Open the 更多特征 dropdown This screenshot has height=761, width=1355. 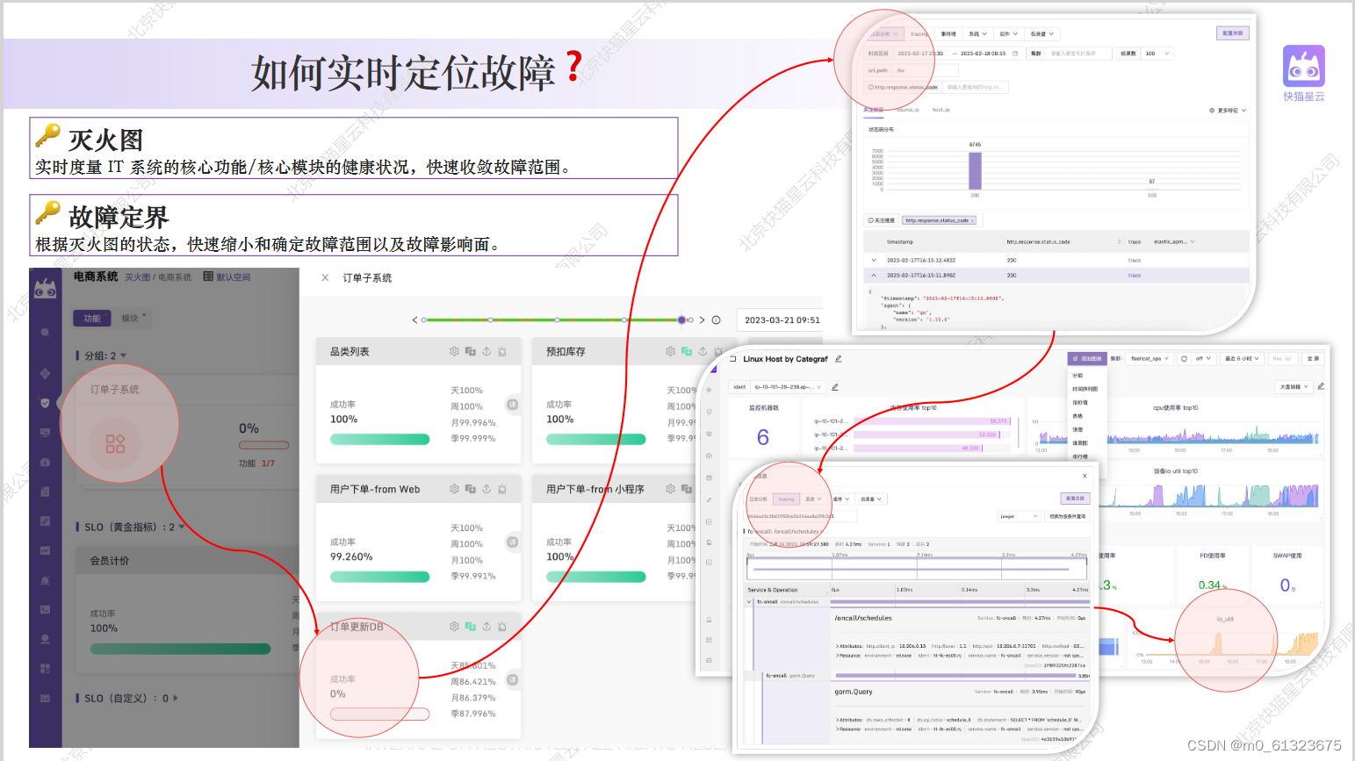tap(1228, 111)
